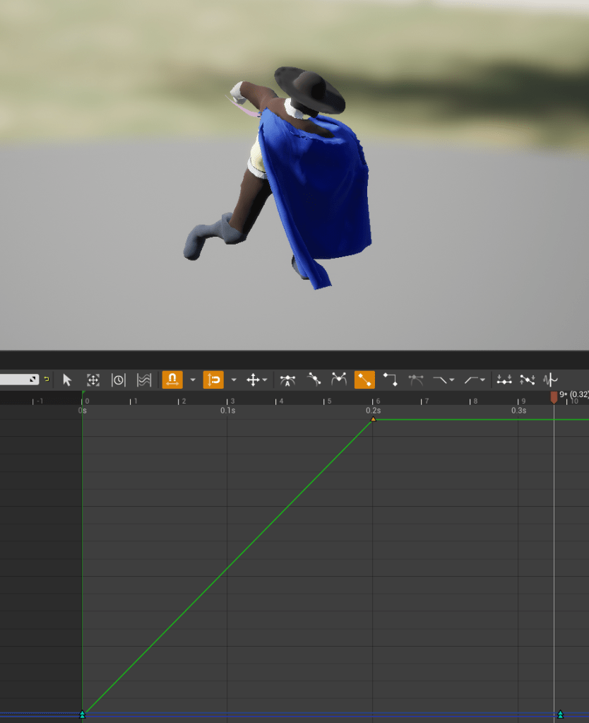Toggle vertical value snapping magnet
The height and width of the screenshot is (723, 589).
pyautogui.click(x=213, y=380)
